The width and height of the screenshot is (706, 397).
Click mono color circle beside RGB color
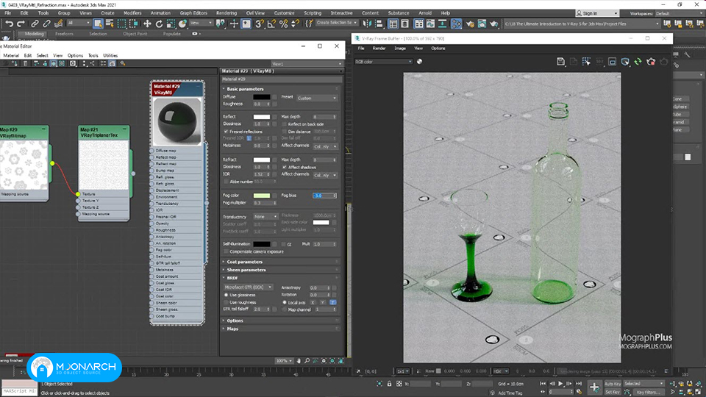[x=420, y=62]
